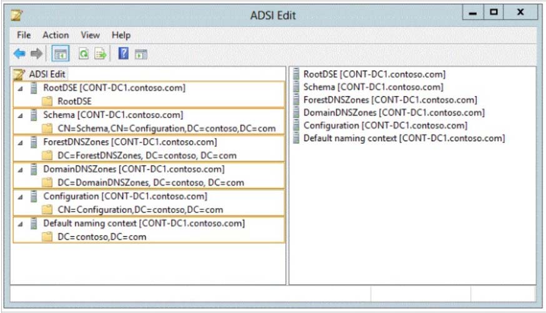Collapse the Schema connection tree node
The width and height of the screenshot is (546, 313).
point(20,116)
